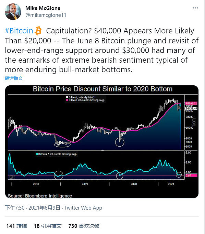Click Mike McGlone's profile avatar

coord(13,12)
